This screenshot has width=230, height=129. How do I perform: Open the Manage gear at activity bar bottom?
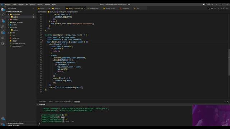coord(3,124)
